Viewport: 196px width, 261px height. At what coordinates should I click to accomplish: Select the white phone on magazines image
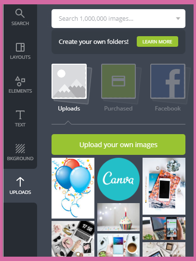[x=164, y=186]
